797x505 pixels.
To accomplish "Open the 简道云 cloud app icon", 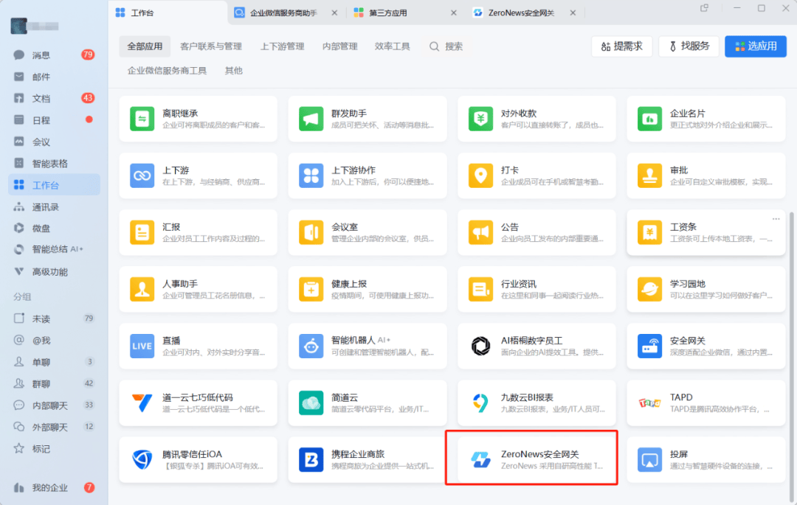I will point(311,403).
